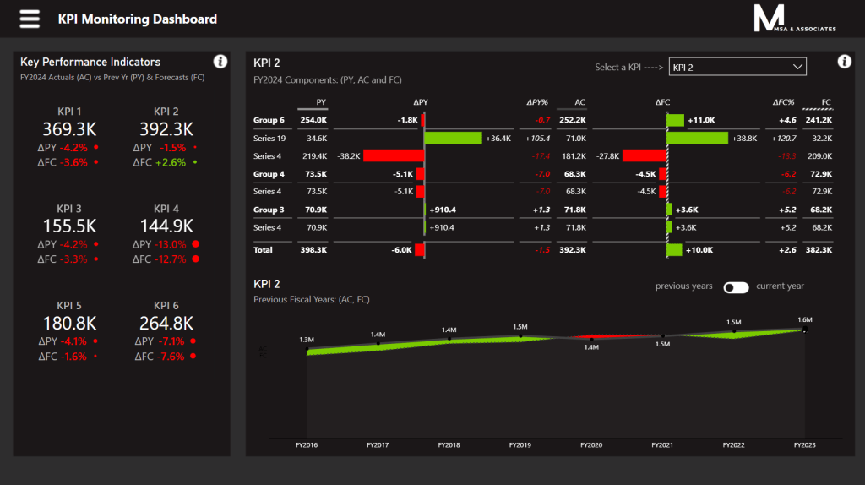Screen dimensions: 865x485
Task: Toggle previous years / current year switch
Action: click(x=736, y=287)
